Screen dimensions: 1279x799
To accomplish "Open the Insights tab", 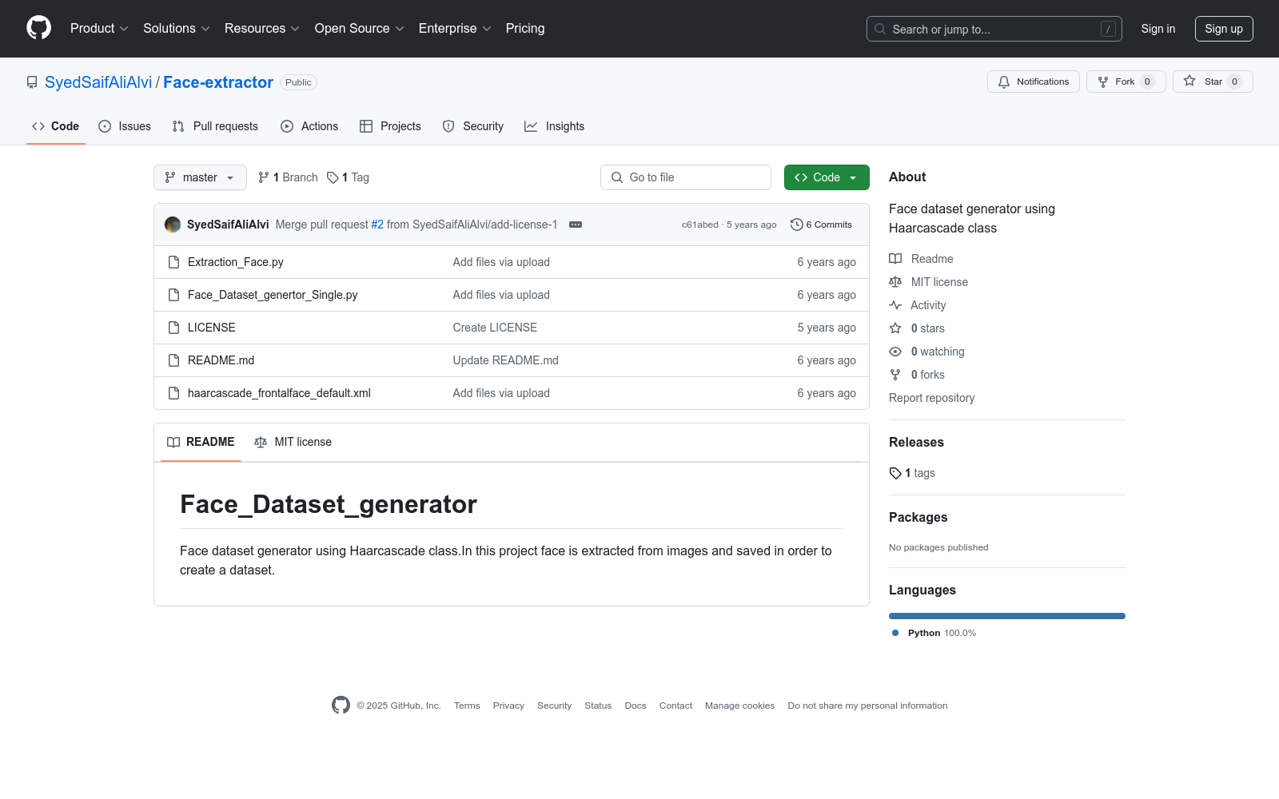I will pos(554,126).
